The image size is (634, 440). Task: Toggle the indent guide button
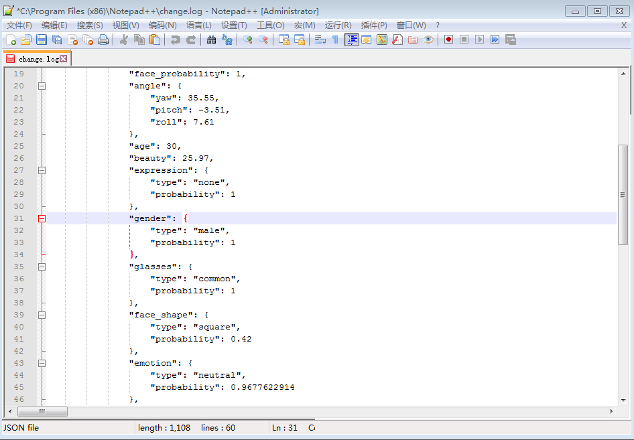[x=351, y=40]
